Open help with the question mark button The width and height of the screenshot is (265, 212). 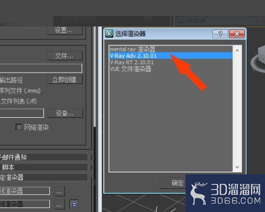tap(220, 33)
